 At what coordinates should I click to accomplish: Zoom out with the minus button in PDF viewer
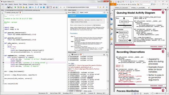153,93
